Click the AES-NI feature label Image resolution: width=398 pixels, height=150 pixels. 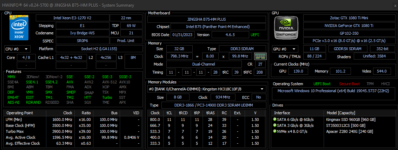(x=13, y=102)
